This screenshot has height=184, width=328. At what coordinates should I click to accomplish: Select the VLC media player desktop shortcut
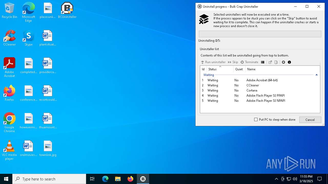tap(9, 150)
